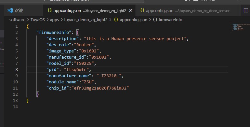The height and width of the screenshot is (127, 250).
Task: Place cursor in the "ttsq6wfc" pid value
Action: 76,69
